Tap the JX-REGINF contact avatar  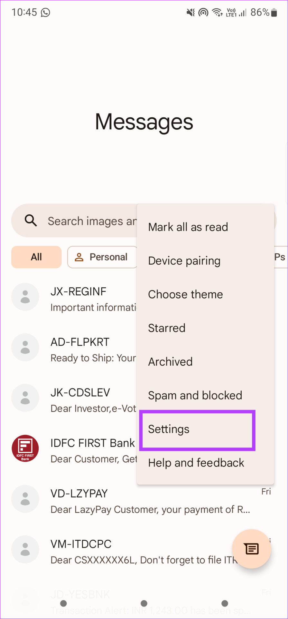[25, 297]
